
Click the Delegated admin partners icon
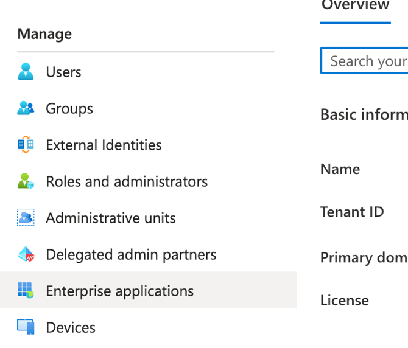pyautogui.click(x=26, y=254)
